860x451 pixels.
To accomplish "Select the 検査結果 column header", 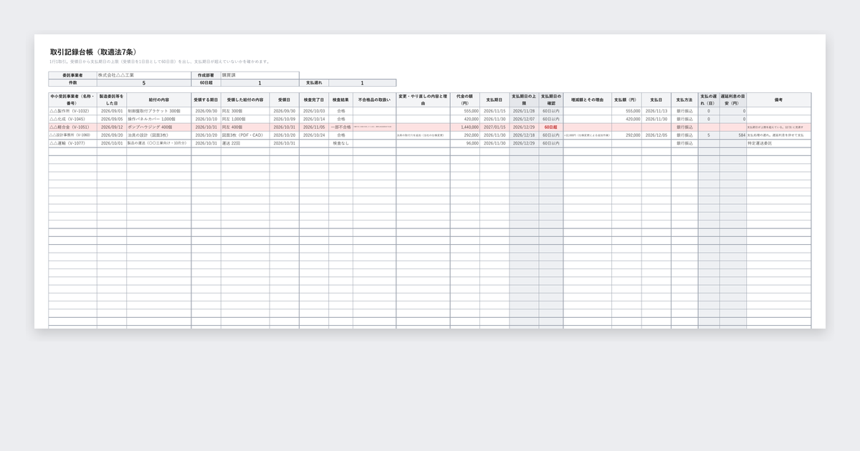I will 340,100.
